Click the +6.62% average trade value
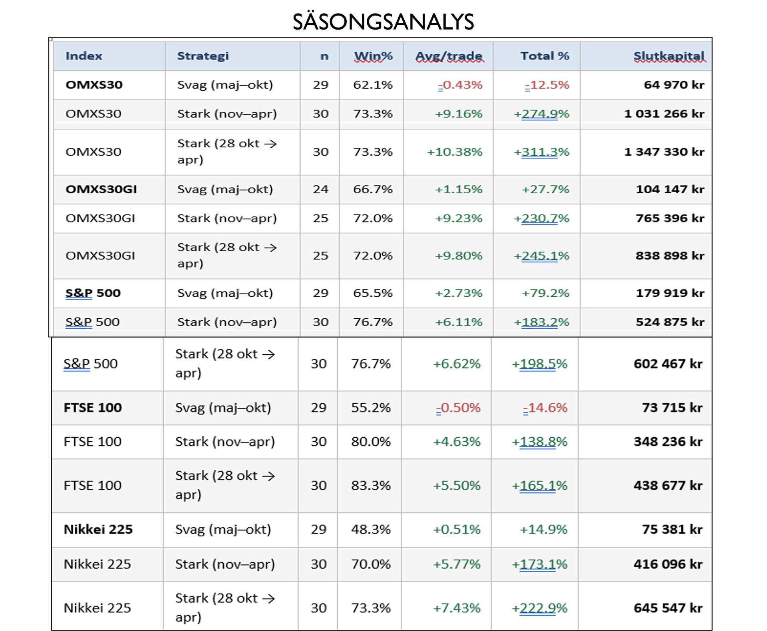 [457, 364]
